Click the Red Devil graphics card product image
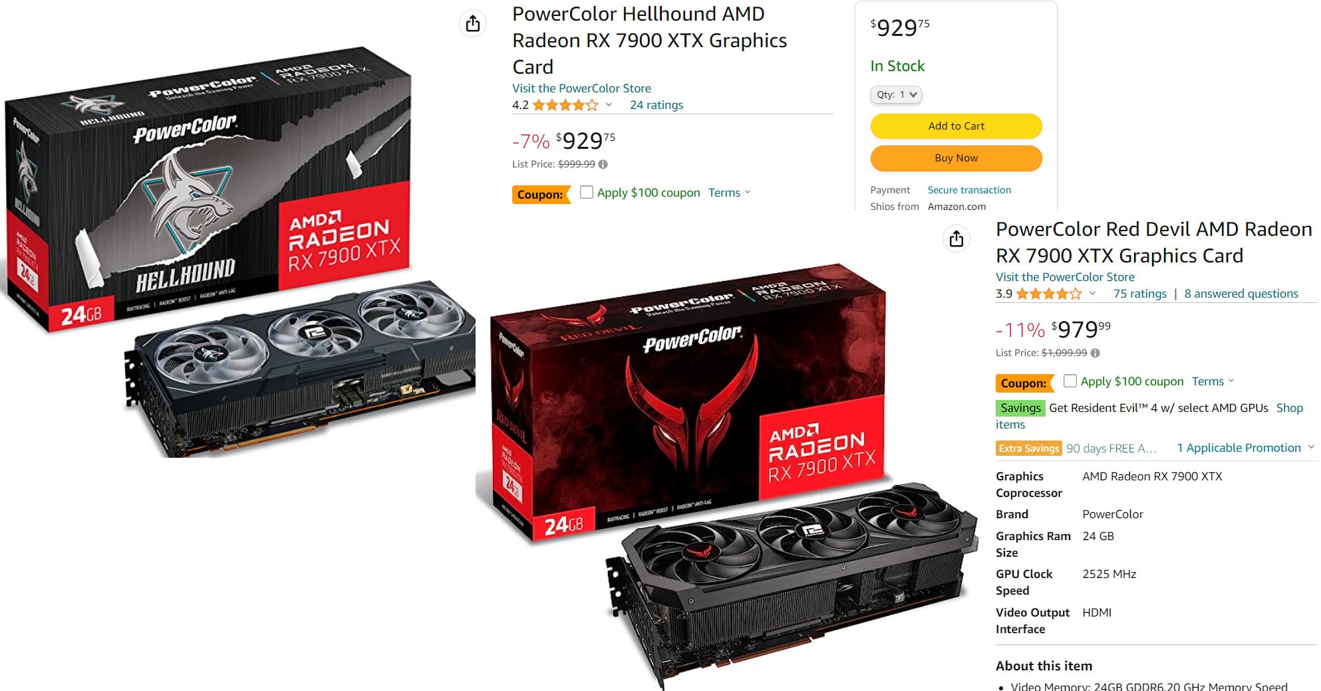 [x=728, y=475]
